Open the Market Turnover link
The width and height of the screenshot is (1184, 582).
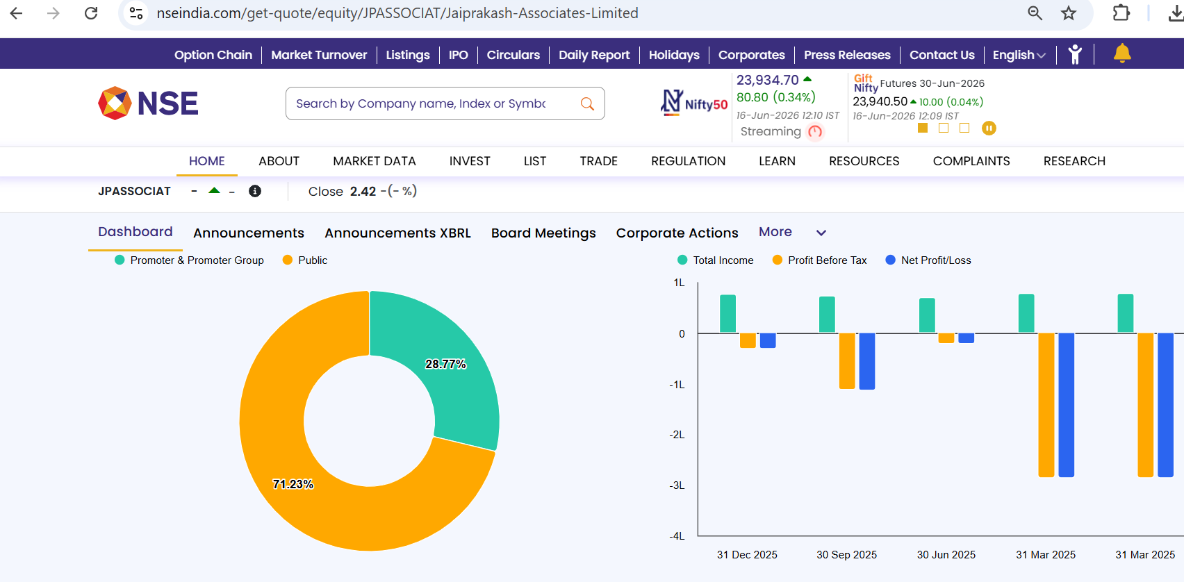coord(319,55)
